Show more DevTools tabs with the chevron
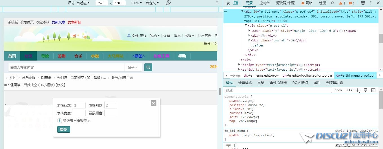Screen dimensions: 383x149 (332, 3)
